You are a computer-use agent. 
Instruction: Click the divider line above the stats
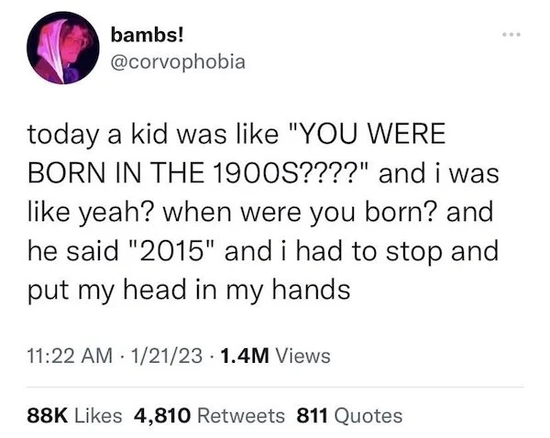coord(275,388)
